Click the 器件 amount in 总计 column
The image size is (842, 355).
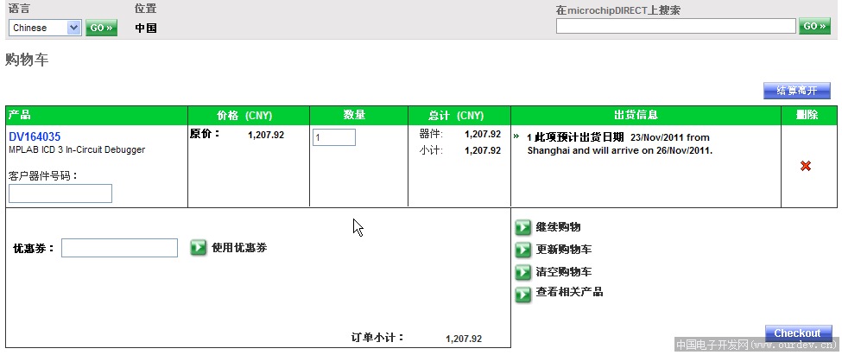(x=483, y=134)
